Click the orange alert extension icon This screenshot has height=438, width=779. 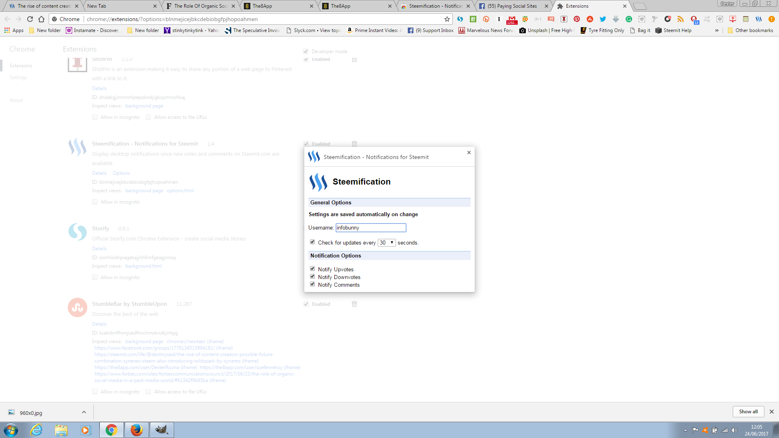771,19
